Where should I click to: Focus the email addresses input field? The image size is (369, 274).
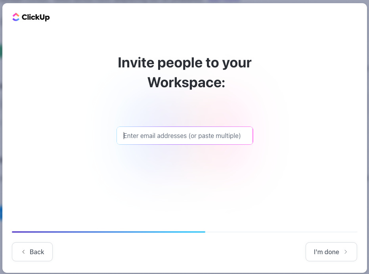click(185, 136)
